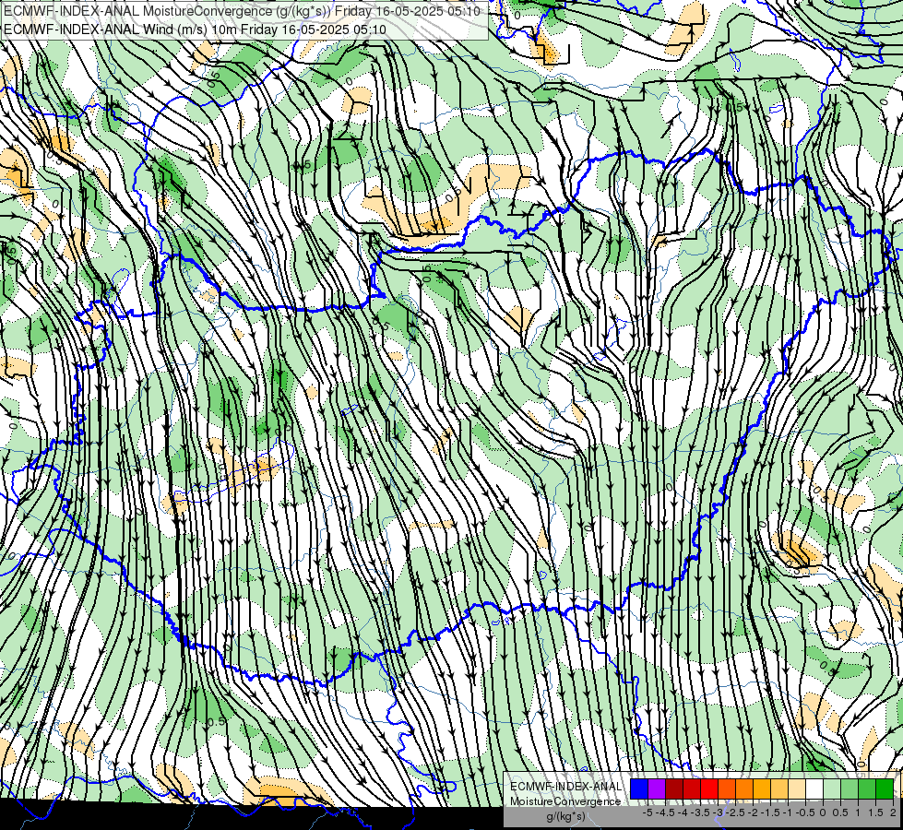Click the pale peach swatch between -1 and -0.5
Screen dimensions: 903x830
[797, 789]
